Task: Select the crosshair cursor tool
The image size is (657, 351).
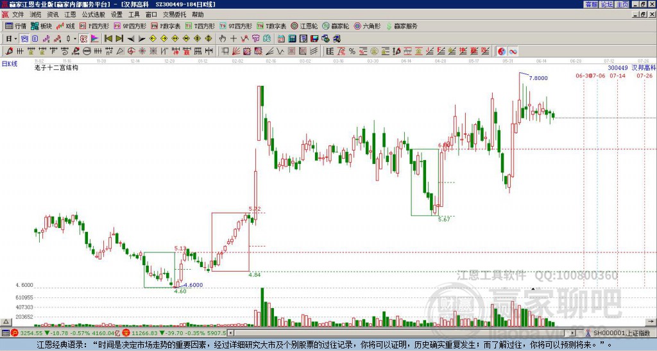Action: [234, 39]
